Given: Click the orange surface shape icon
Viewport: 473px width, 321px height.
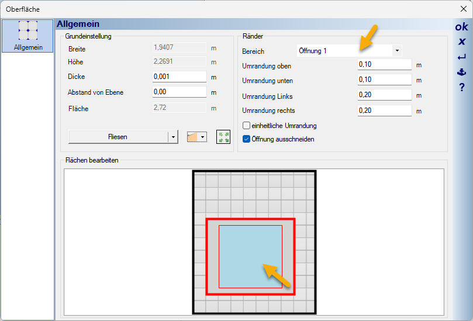Looking at the screenshot, I should click(x=192, y=137).
